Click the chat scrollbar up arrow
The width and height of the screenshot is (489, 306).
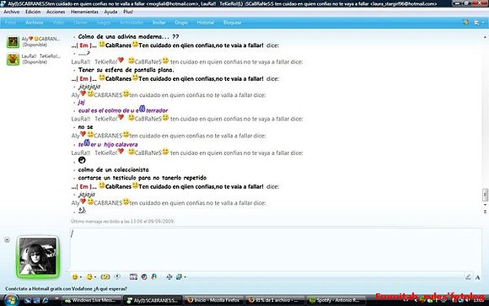tap(485, 36)
